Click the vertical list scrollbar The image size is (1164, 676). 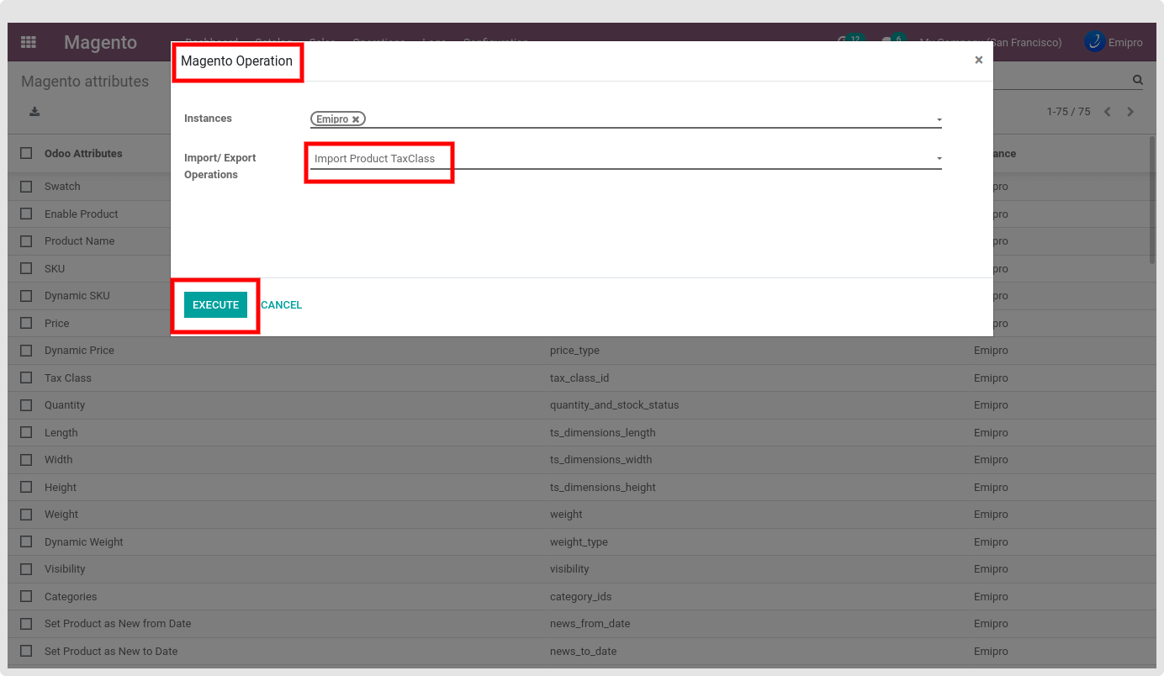pos(1151,202)
